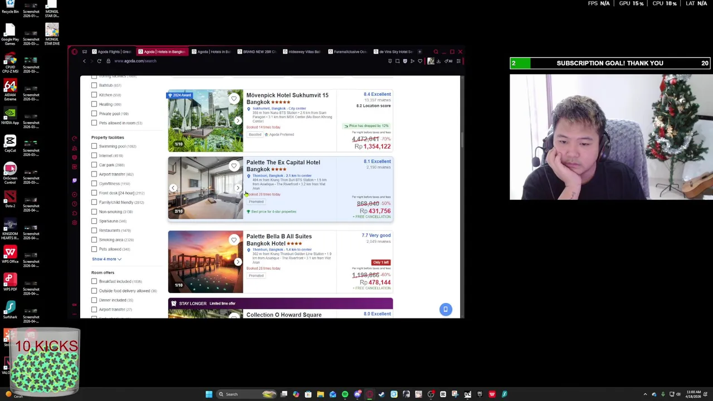The width and height of the screenshot is (713, 401).
Task: Switch to Agoda Flights tab
Action: [x=111, y=52]
